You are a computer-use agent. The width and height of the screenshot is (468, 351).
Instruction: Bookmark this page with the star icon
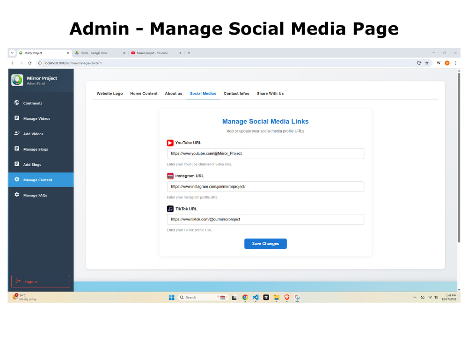click(427, 63)
